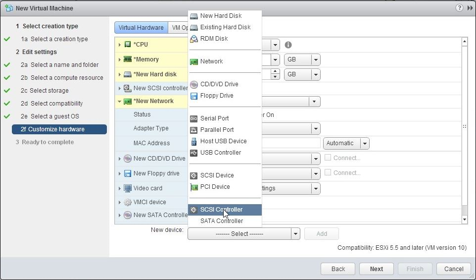Click the Next button
This screenshot has width=476, height=280.
(377, 269)
